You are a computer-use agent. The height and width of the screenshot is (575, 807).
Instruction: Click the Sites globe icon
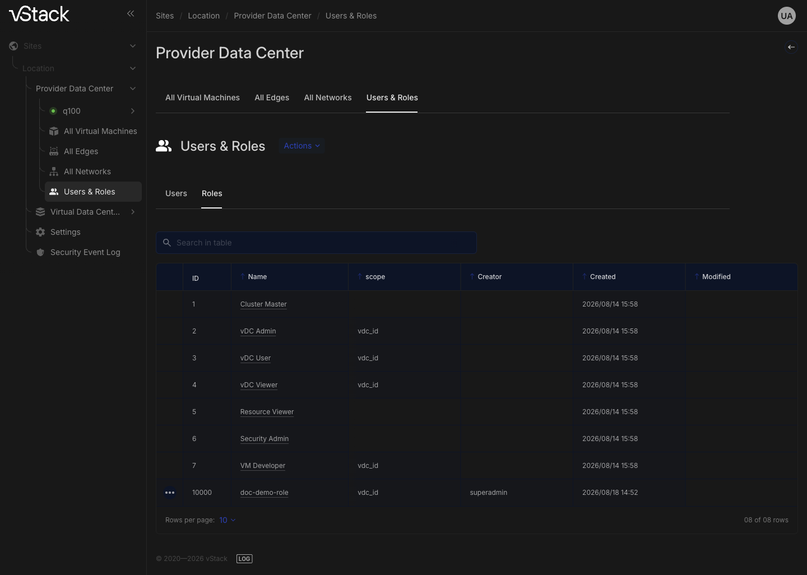(13, 46)
